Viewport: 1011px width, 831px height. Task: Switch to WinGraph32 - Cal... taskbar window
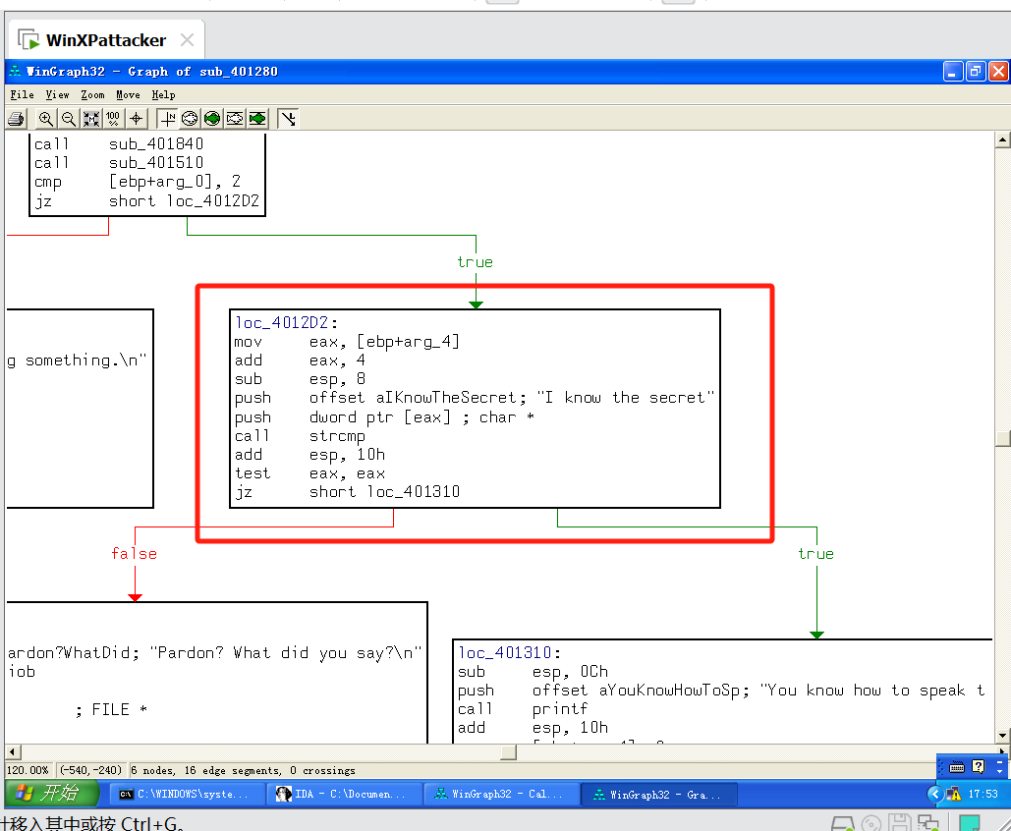pos(502,795)
